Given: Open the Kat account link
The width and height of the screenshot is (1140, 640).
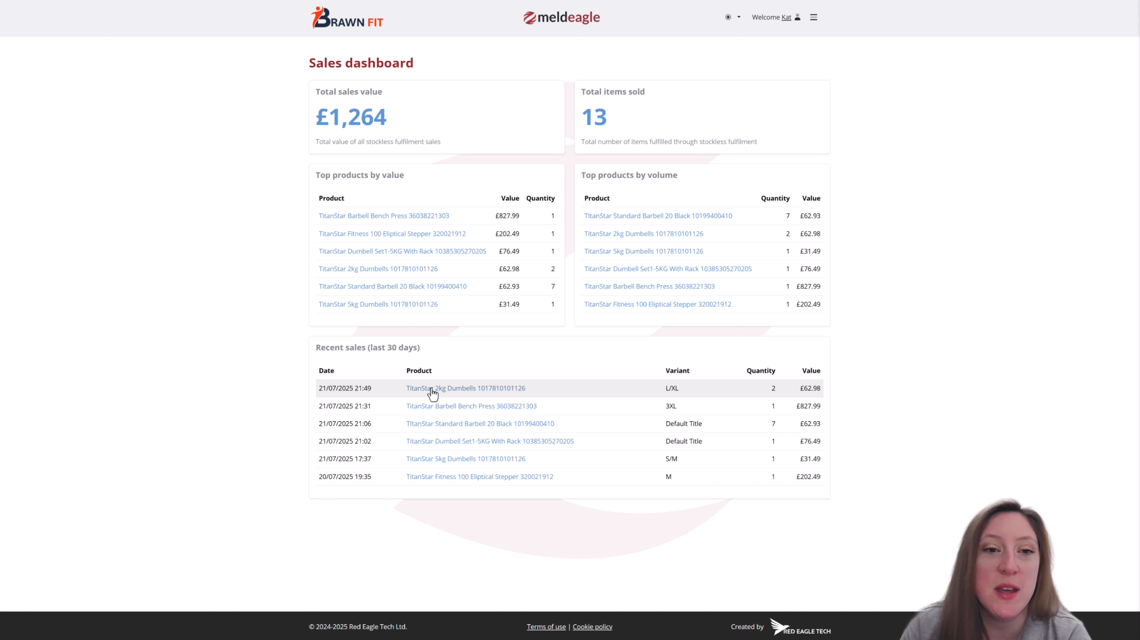Looking at the screenshot, I should click(x=785, y=17).
